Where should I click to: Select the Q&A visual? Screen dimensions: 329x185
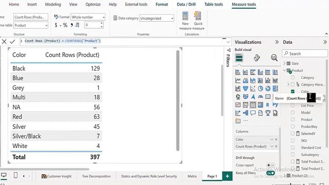[x=253, y=113]
